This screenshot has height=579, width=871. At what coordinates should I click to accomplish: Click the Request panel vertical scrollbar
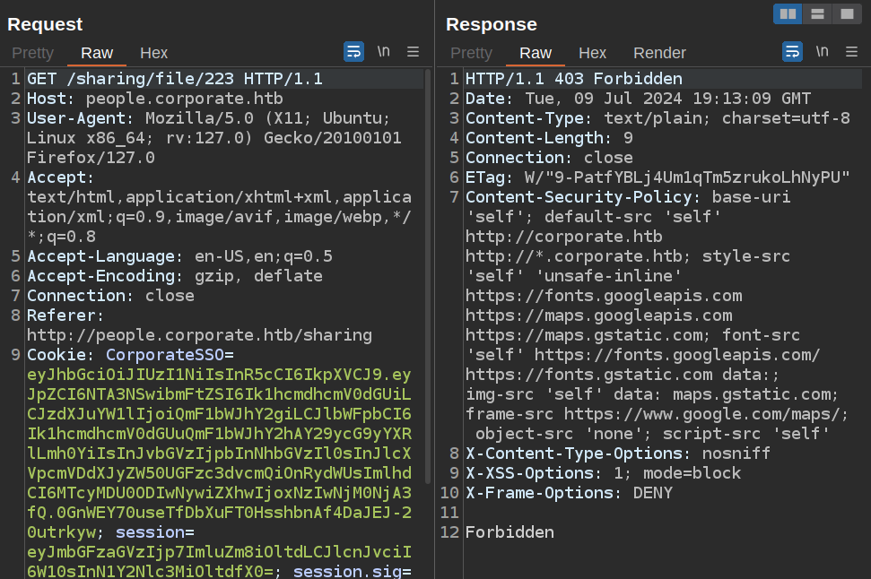pos(428,269)
